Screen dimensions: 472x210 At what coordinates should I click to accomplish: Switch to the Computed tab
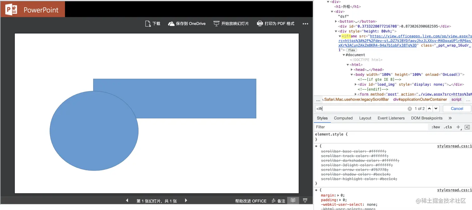343,118
